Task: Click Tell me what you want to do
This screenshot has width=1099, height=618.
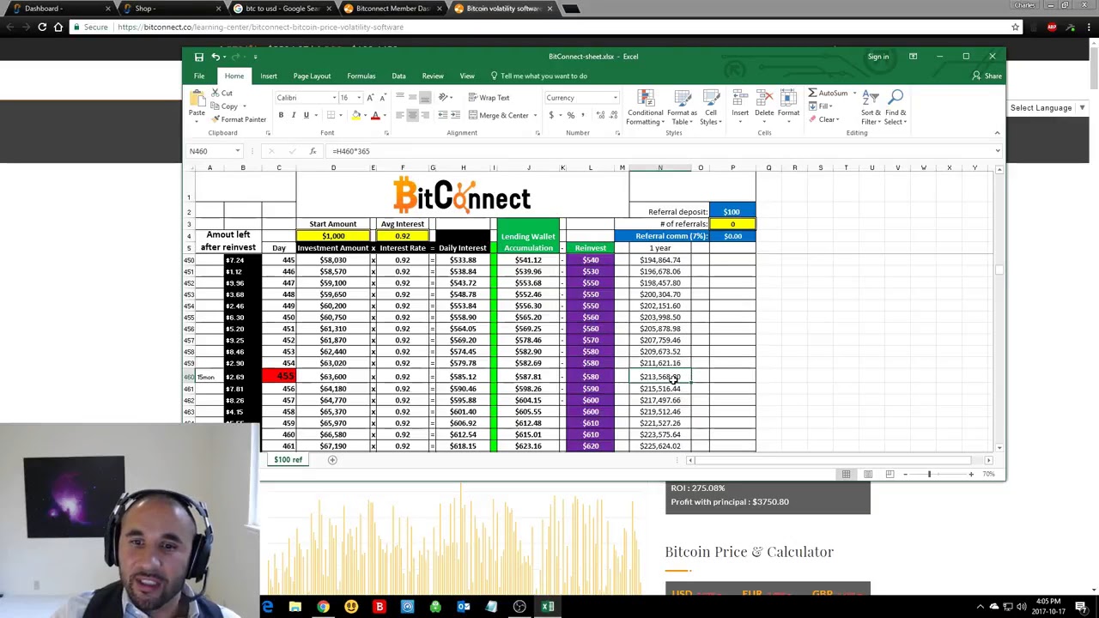Action: tap(538, 76)
